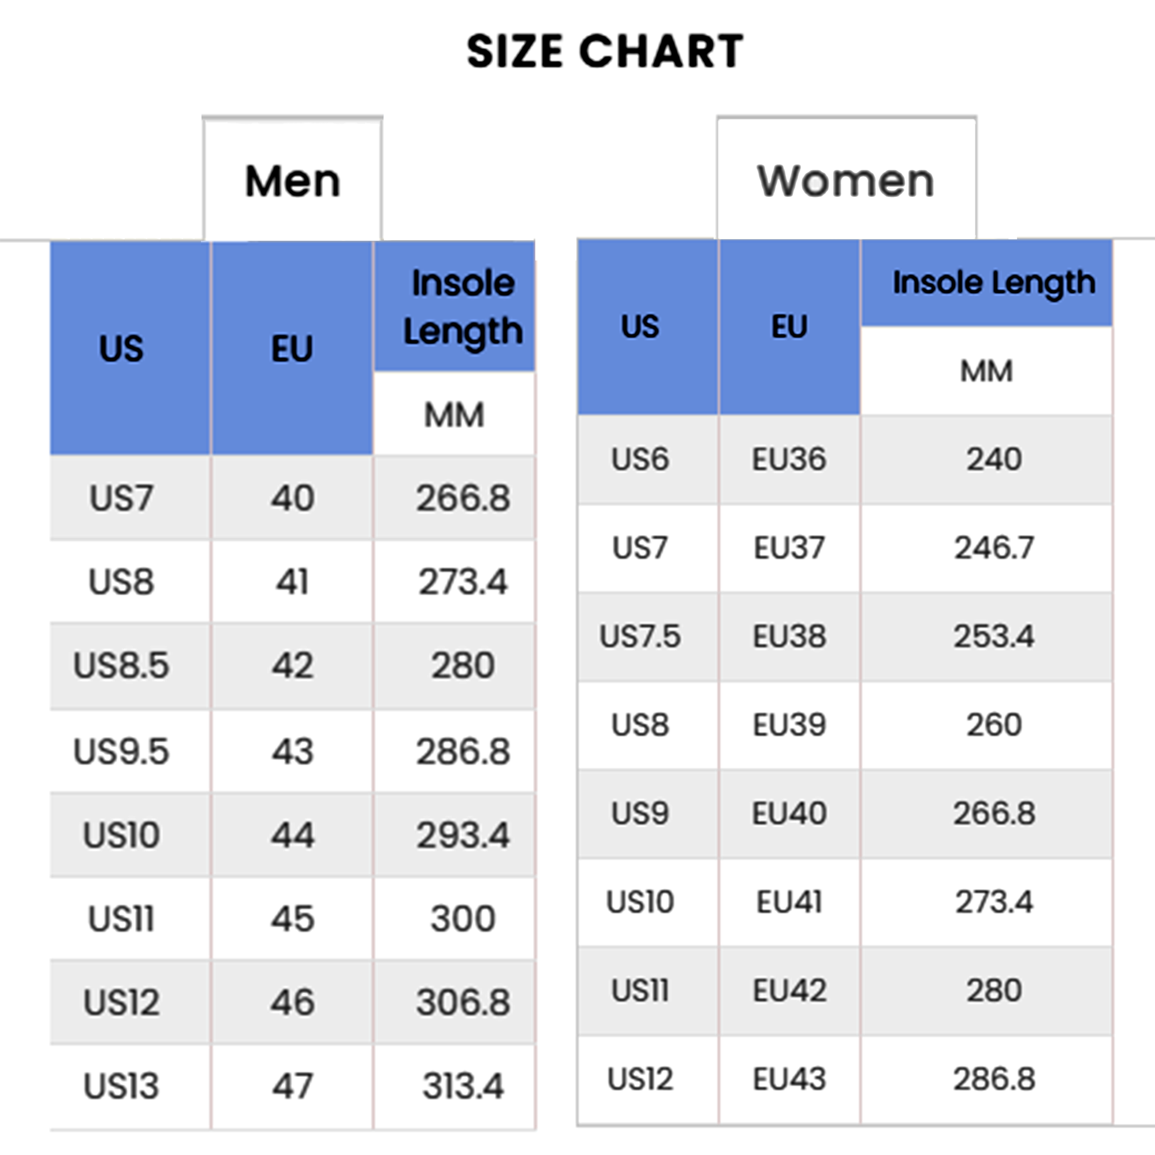Select the 293.4 insole length cell
This screenshot has width=1155, height=1155.
click(463, 834)
